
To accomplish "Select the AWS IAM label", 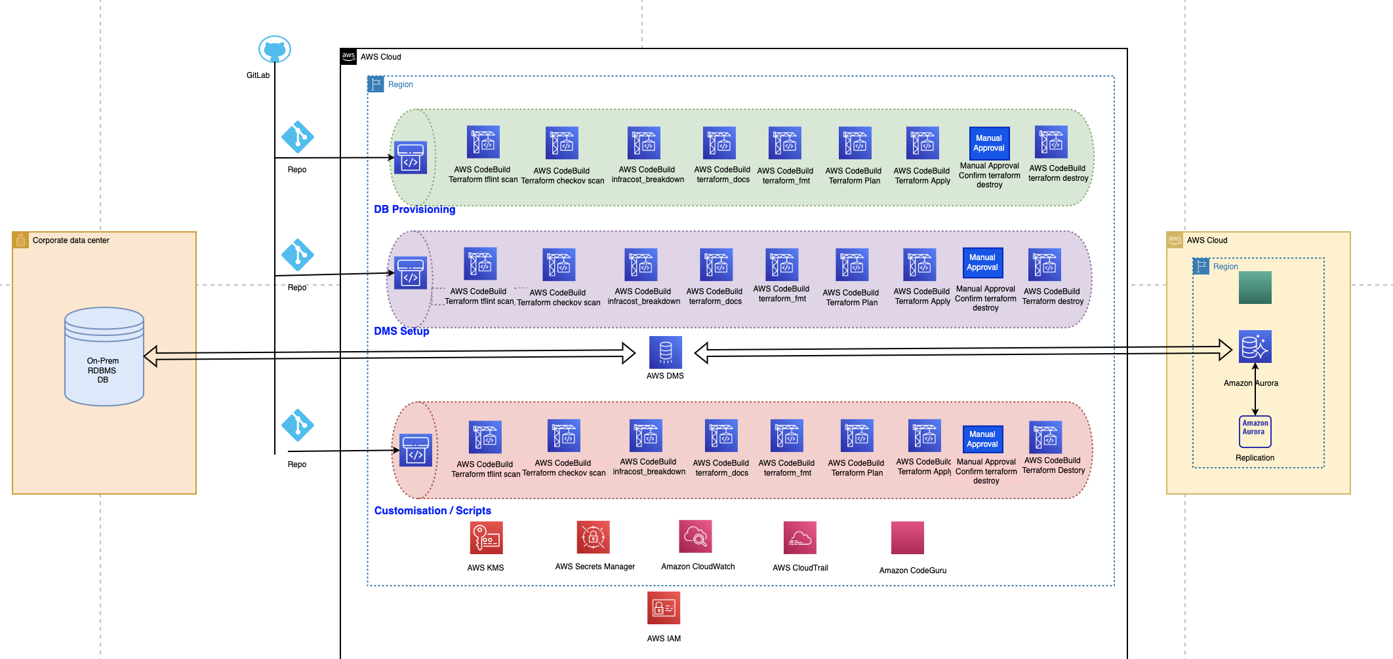I will tap(664, 639).
